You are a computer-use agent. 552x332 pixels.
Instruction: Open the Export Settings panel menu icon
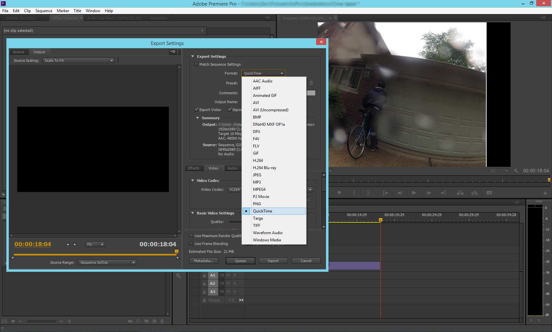(173, 52)
